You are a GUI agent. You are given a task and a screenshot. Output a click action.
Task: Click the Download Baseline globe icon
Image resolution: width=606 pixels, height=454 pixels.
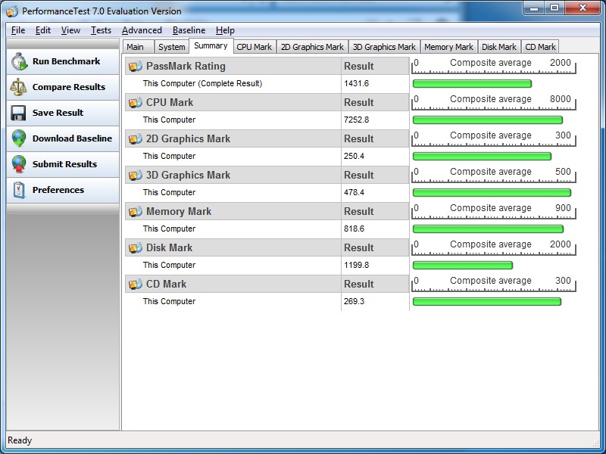coord(18,138)
